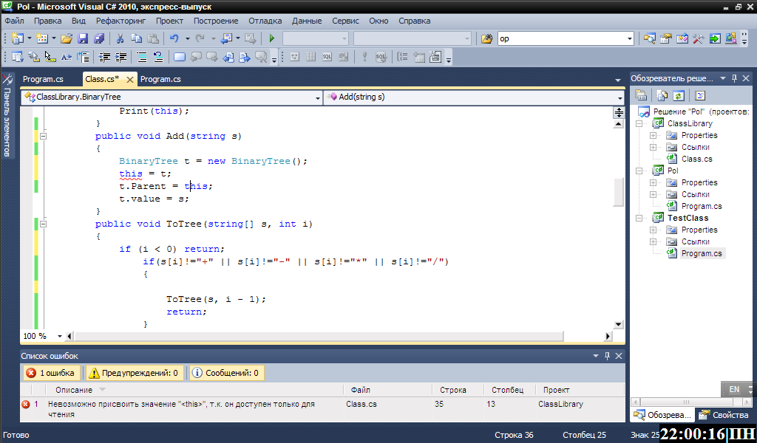Click Refresh icon in Solution Explorer toolbar
Viewport: 757px width, 443px height.
pyautogui.click(x=678, y=95)
